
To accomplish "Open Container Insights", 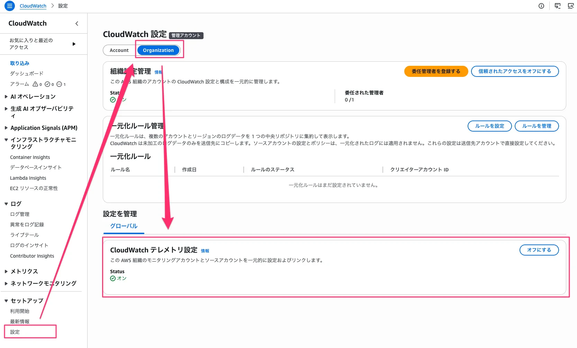I will tap(30, 157).
